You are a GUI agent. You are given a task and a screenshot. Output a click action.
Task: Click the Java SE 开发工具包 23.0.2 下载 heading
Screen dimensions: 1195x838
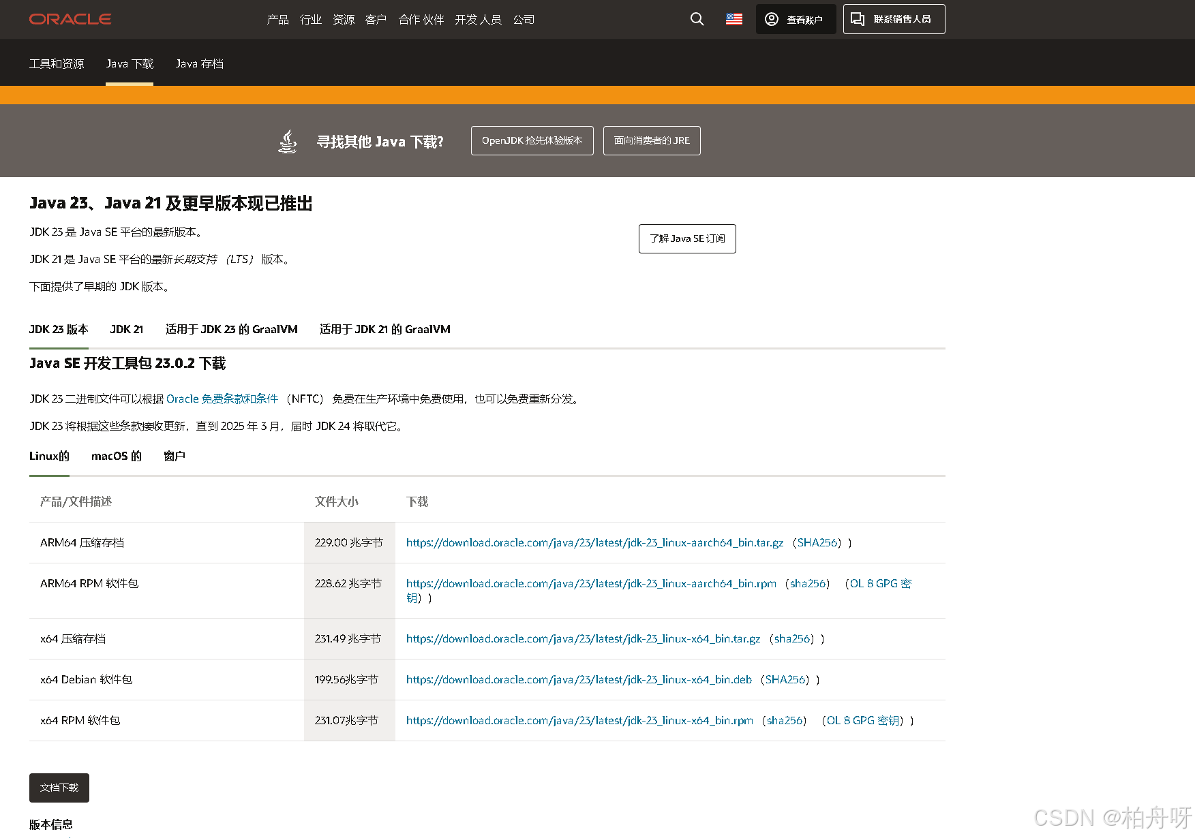[x=127, y=363]
